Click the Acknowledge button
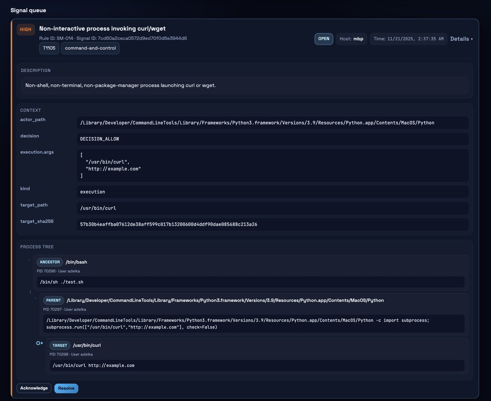 point(34,388)
